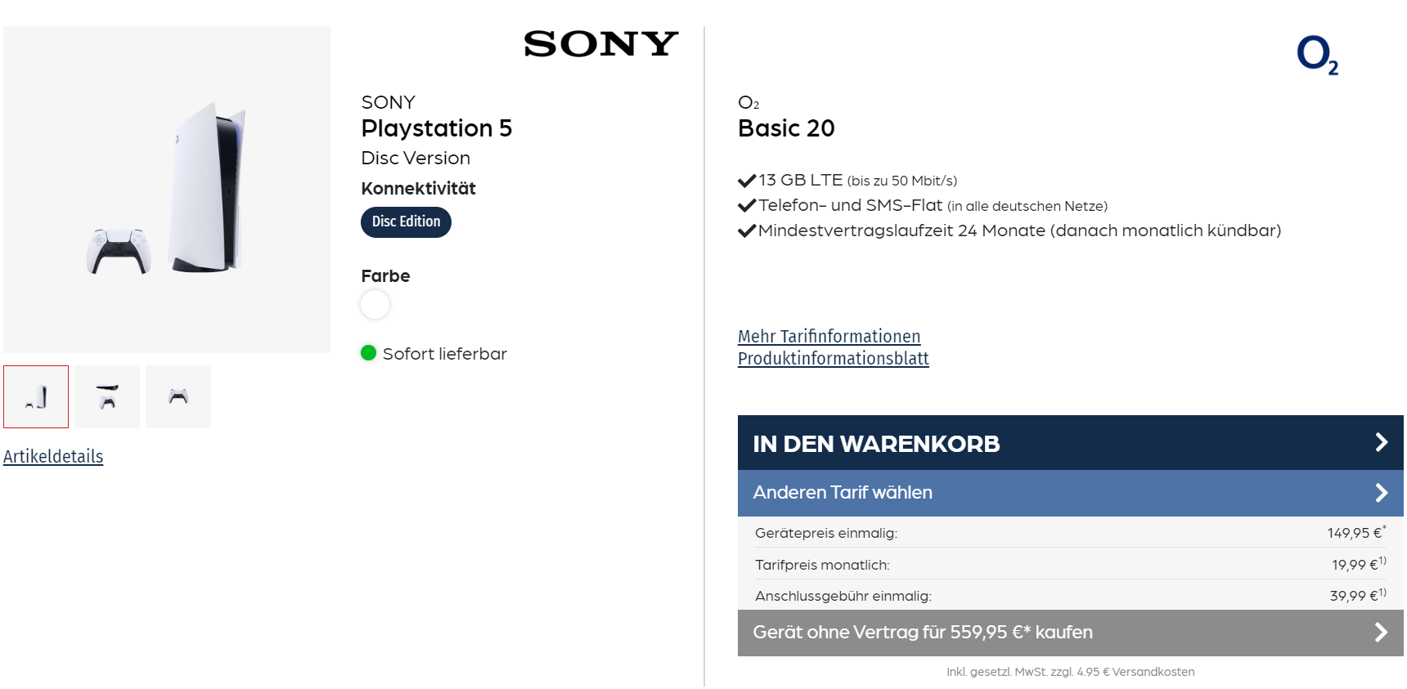Select the console side-view thumbnail
This screenshot has width=1407, height=689.
pos(106,396)
